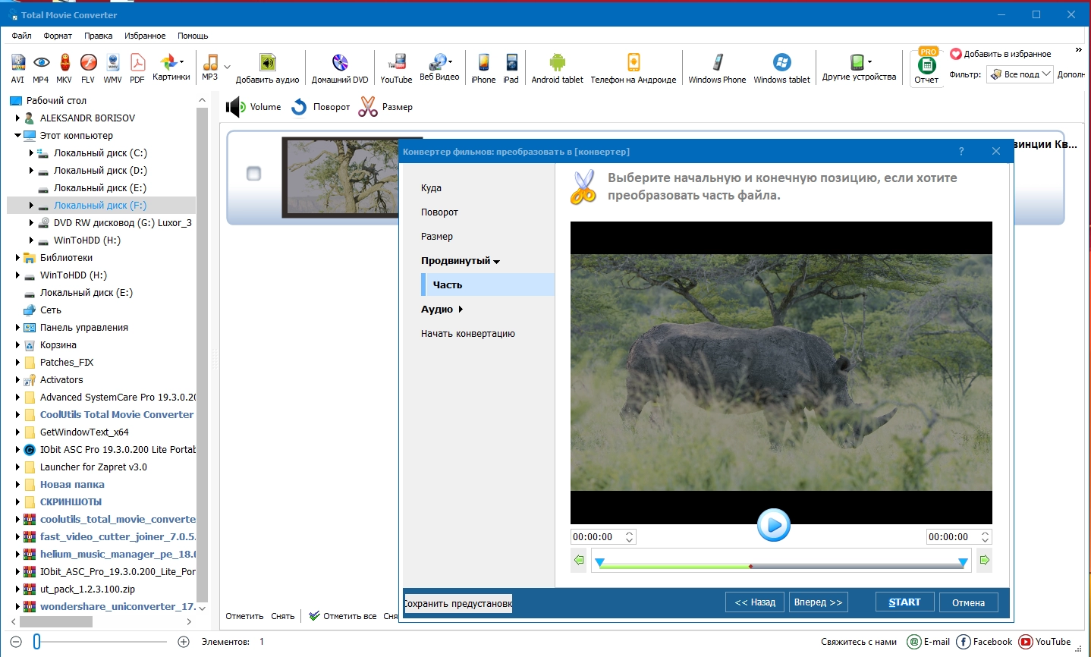Select the iPhone device preset
Screen dimensions: 1091x657
point(483,68)
